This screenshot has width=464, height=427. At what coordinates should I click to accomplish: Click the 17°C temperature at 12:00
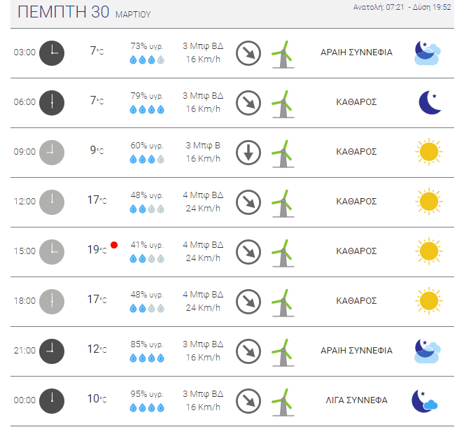pos(97,199)
